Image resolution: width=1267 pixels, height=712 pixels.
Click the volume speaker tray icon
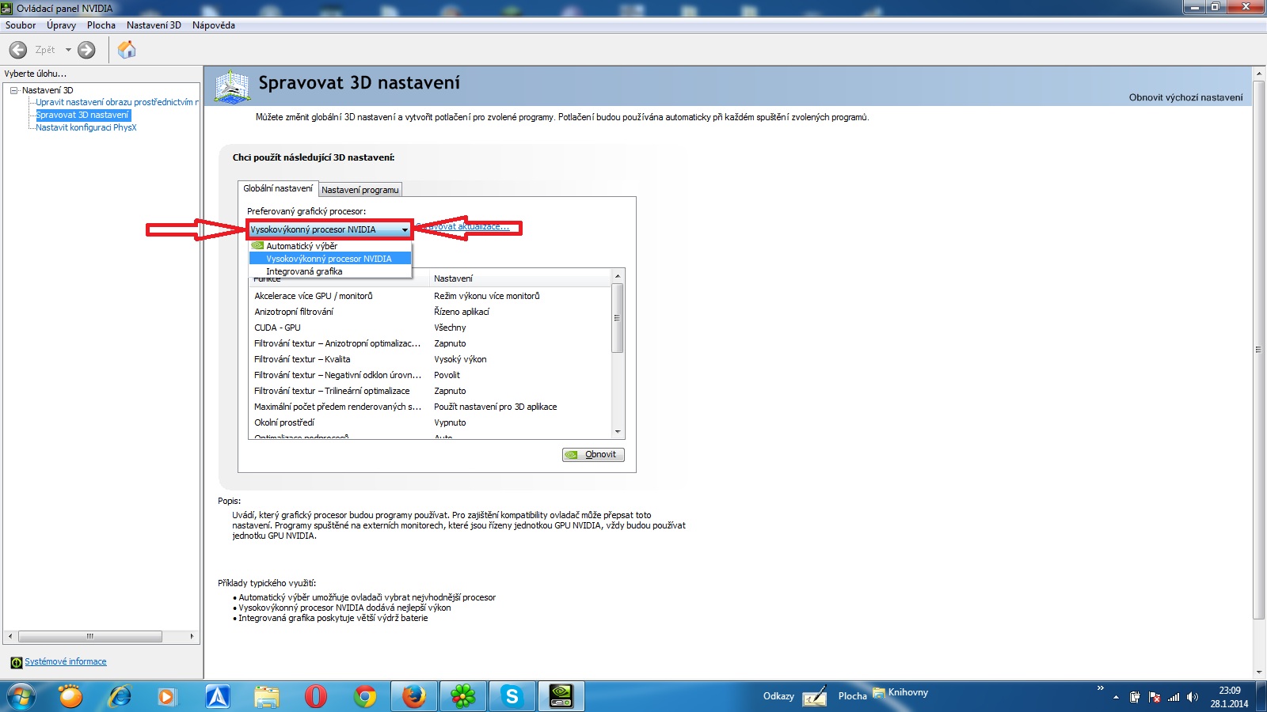coord(1193,697)
